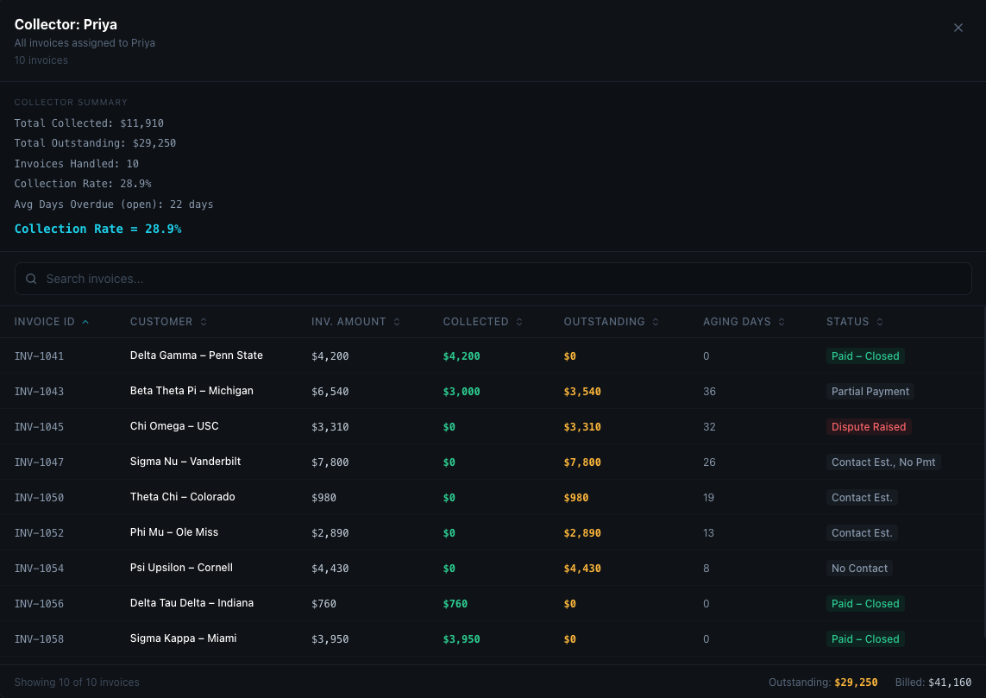The image size is (986, 698).
Task: Click the Partial Payment status badge
Action: click(870, 391)
